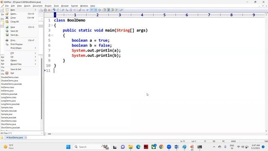The image size is (268, 151).
Task: Click the ANSI encoding status indicator
Action: tap(233, 141)
